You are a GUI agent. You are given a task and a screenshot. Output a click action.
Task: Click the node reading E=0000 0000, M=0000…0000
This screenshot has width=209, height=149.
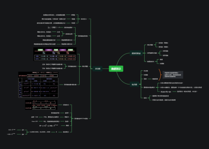[x=40, y=132]
